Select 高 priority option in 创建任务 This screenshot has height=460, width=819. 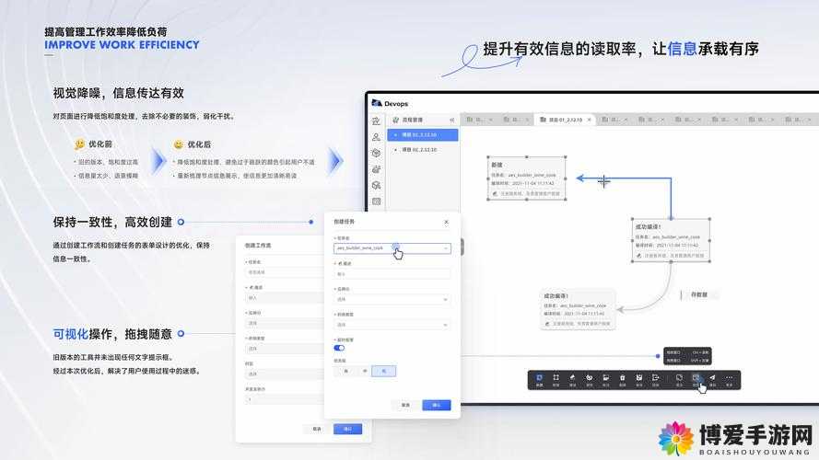pos(345,371)
